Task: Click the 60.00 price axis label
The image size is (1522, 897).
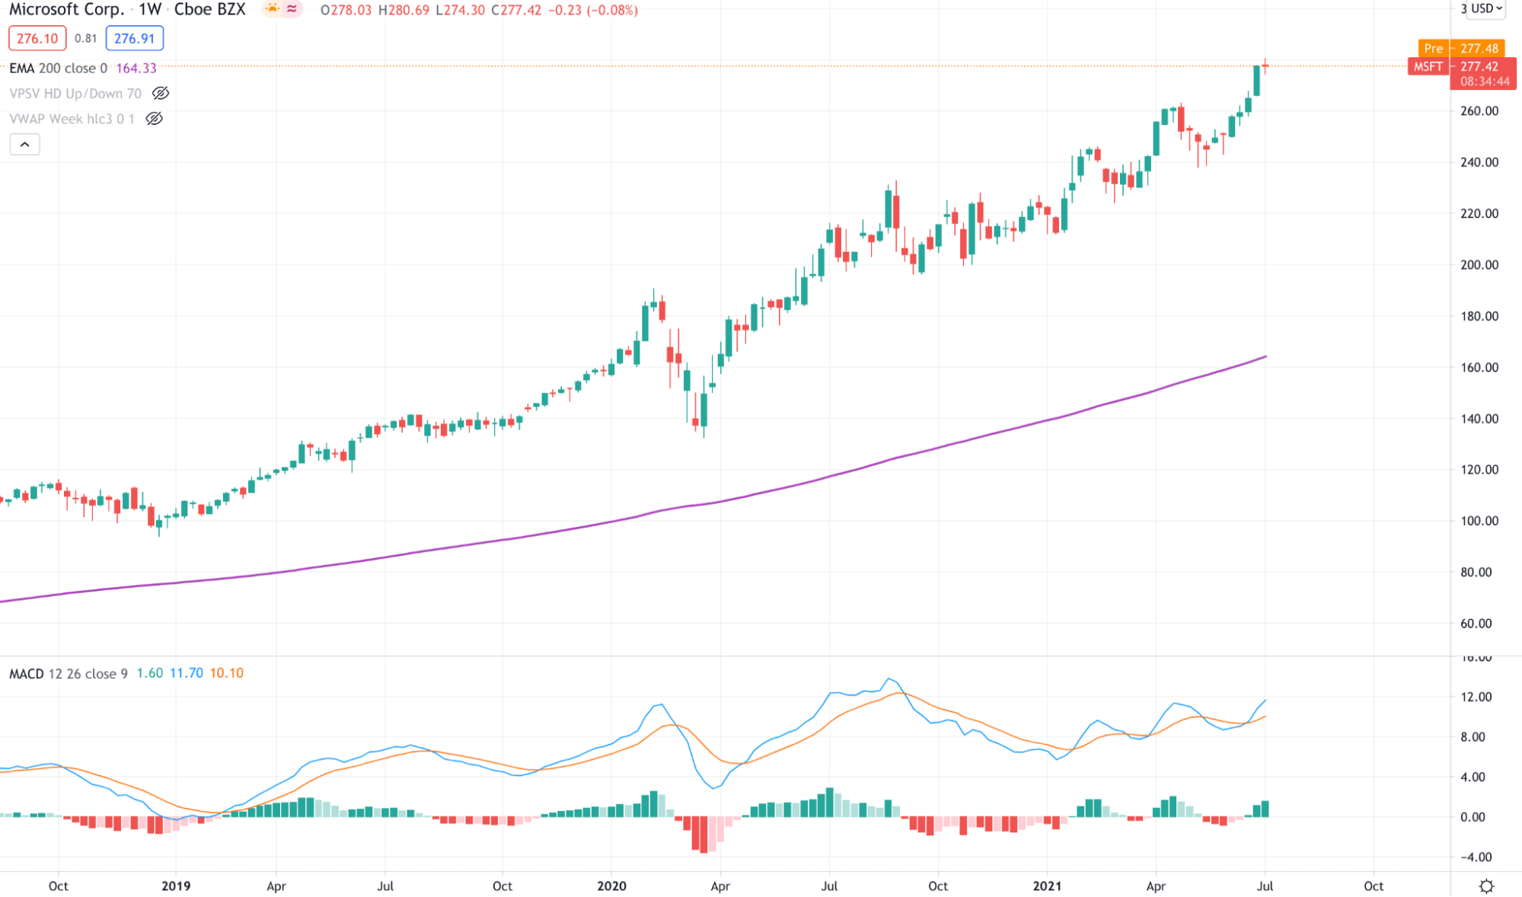Action: tap(1476, 623)
